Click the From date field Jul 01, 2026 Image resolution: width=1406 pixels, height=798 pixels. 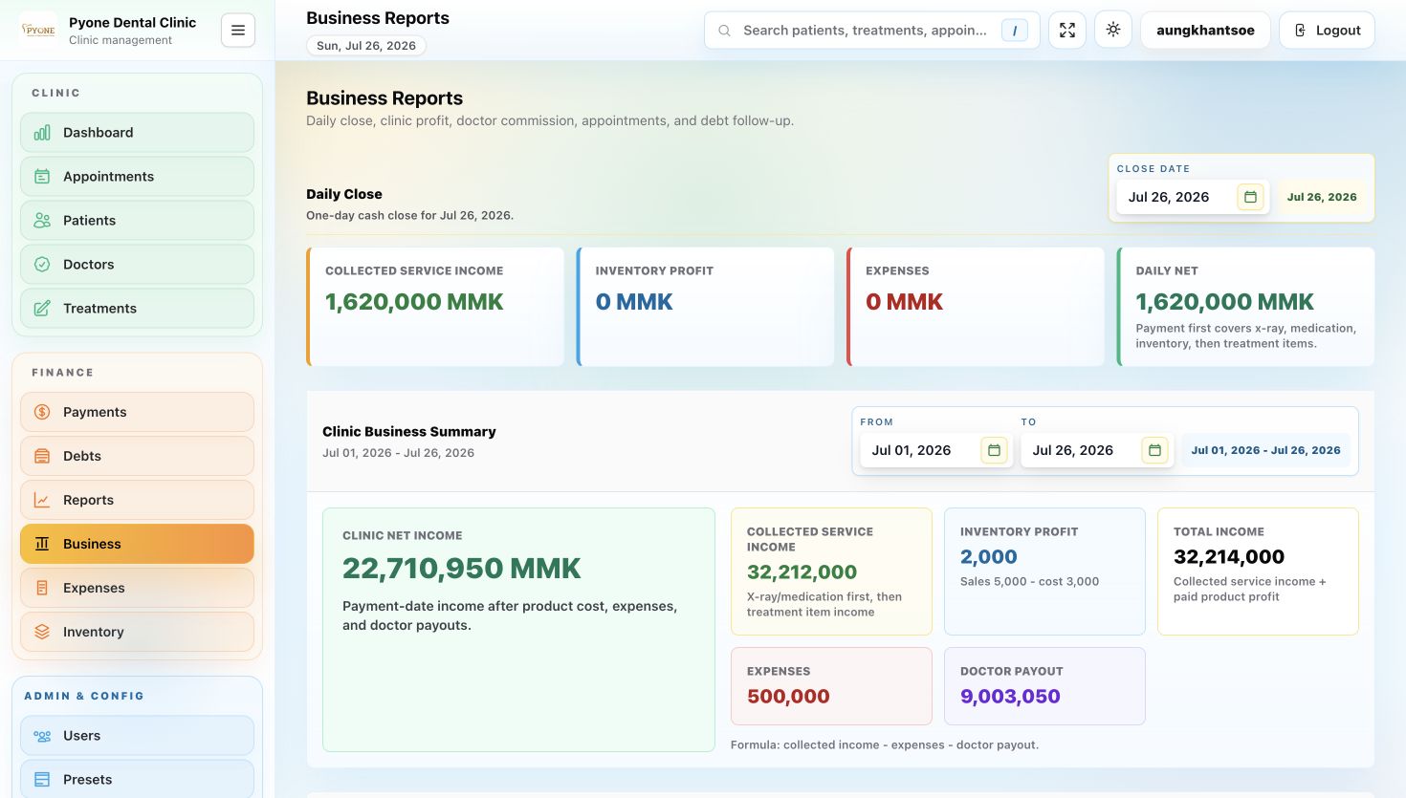(x=936, y=450)
